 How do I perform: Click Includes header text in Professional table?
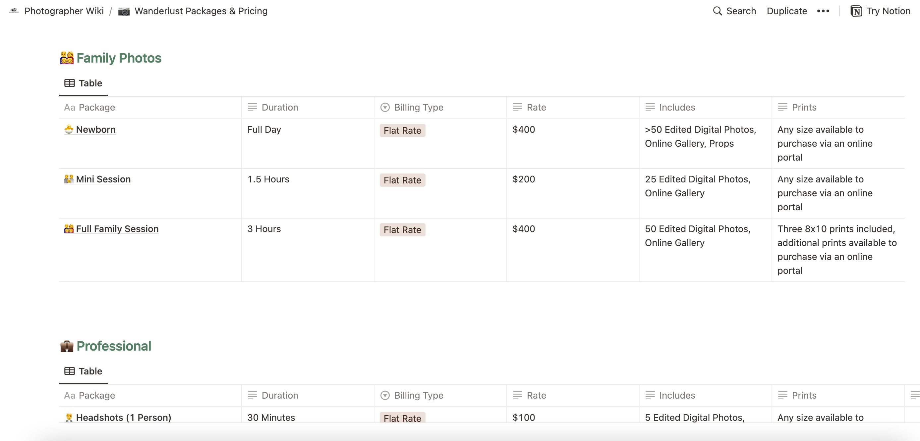677,395
